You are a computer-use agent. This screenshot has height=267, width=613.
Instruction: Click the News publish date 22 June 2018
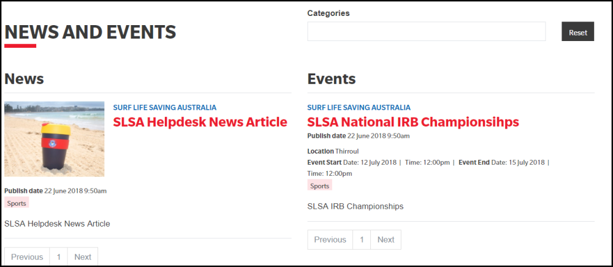pos(56,191)
